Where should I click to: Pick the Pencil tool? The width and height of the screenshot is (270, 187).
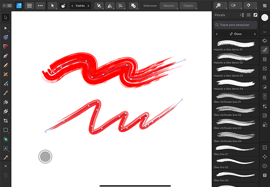(5, 65)
